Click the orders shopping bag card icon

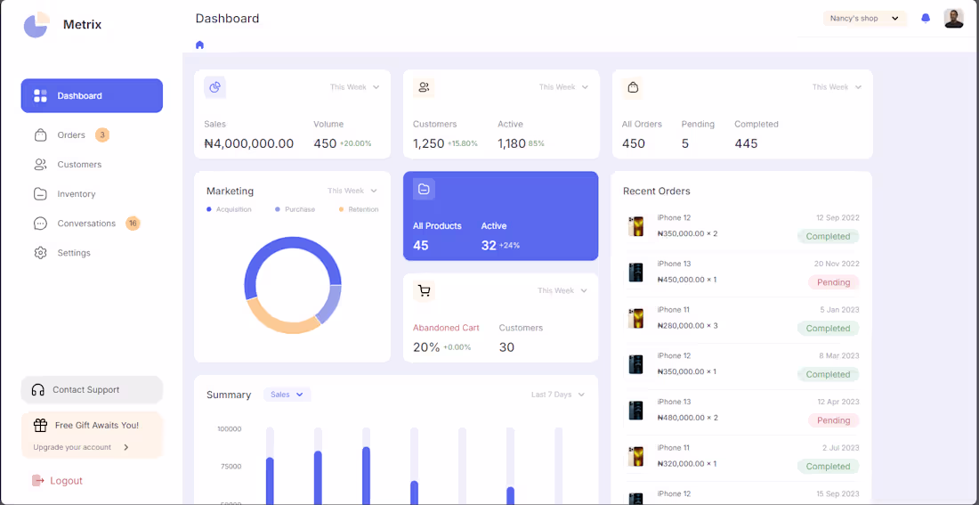(x=633, y=87)
